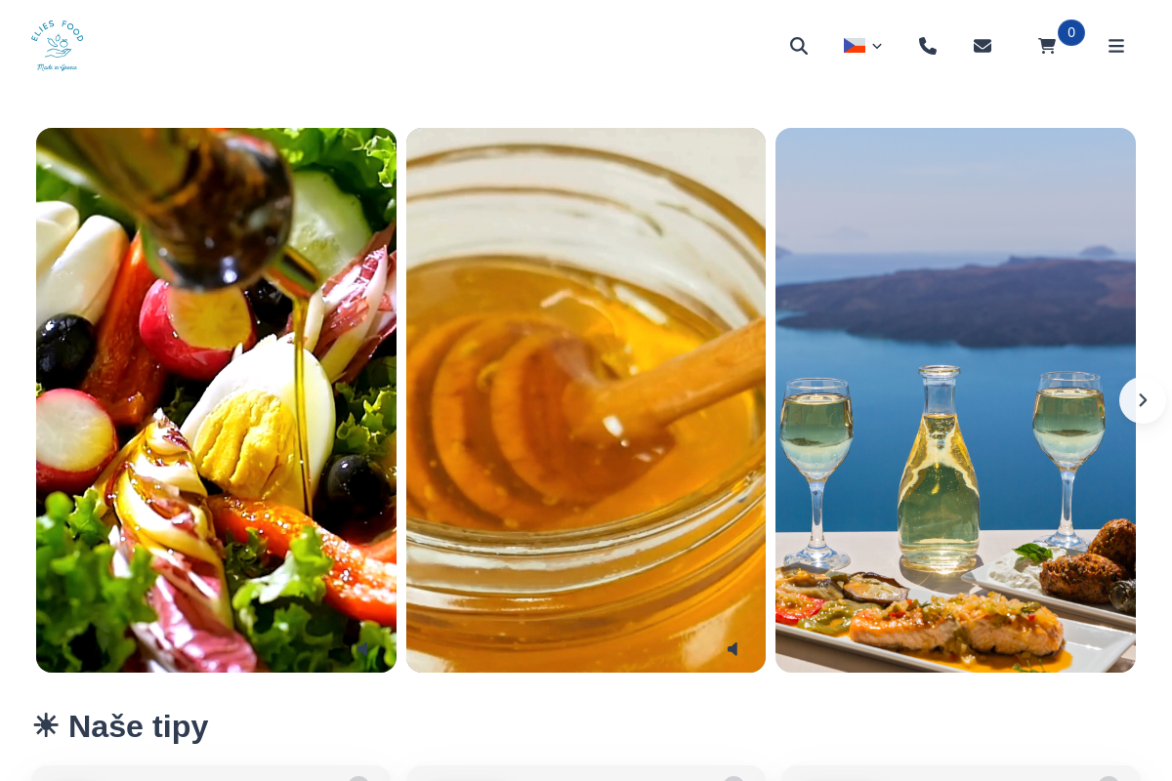This screenshot has width=1172, height=781.
Task: Open the email envelope icon
Action: pyautogui.click(x=983, y=46)
